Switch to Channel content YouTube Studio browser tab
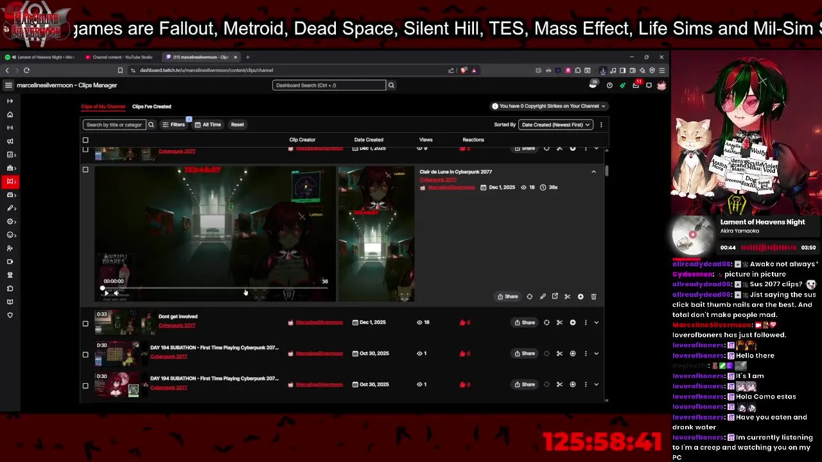Image resolution: width=822 pixels, height=462 pixels. [x=122, y=57]
